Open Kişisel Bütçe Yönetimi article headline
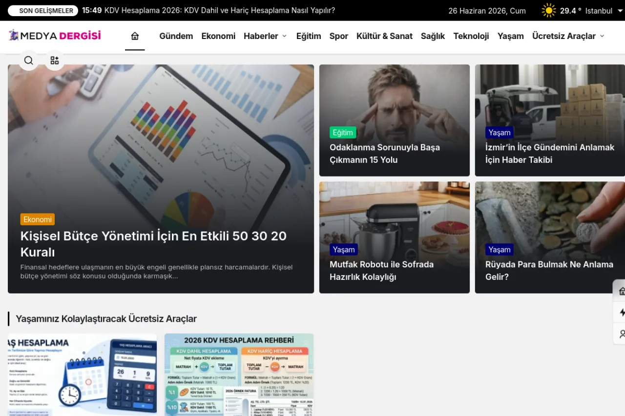This screenshot has width=625, height=416. (x=153, y=244)
